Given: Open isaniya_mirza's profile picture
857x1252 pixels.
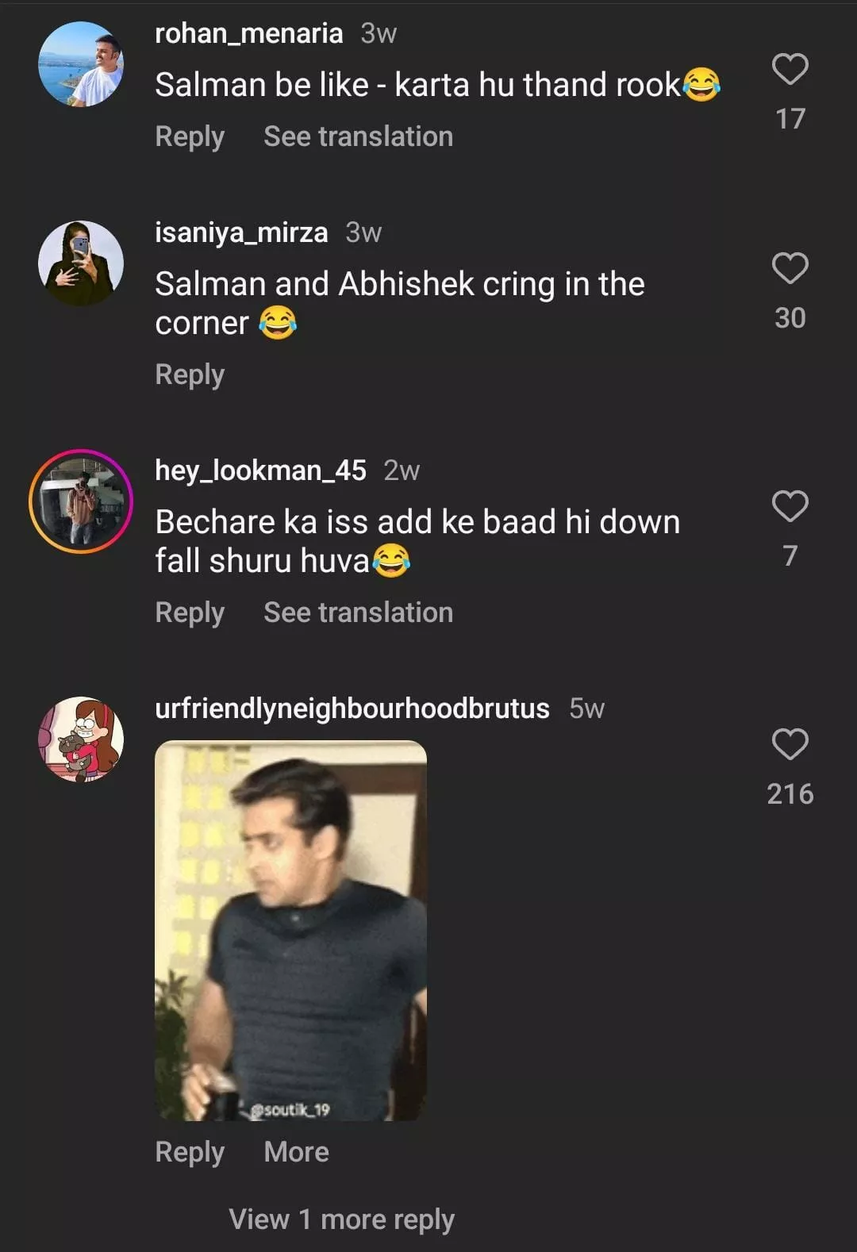Looking at the screenshot, I should point(81,263).
